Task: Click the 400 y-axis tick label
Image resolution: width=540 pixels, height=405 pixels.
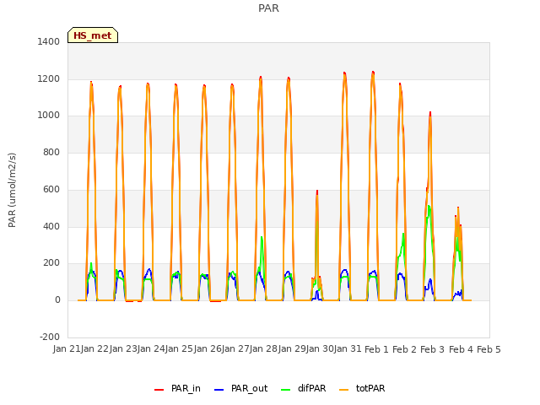Action: 51,226
